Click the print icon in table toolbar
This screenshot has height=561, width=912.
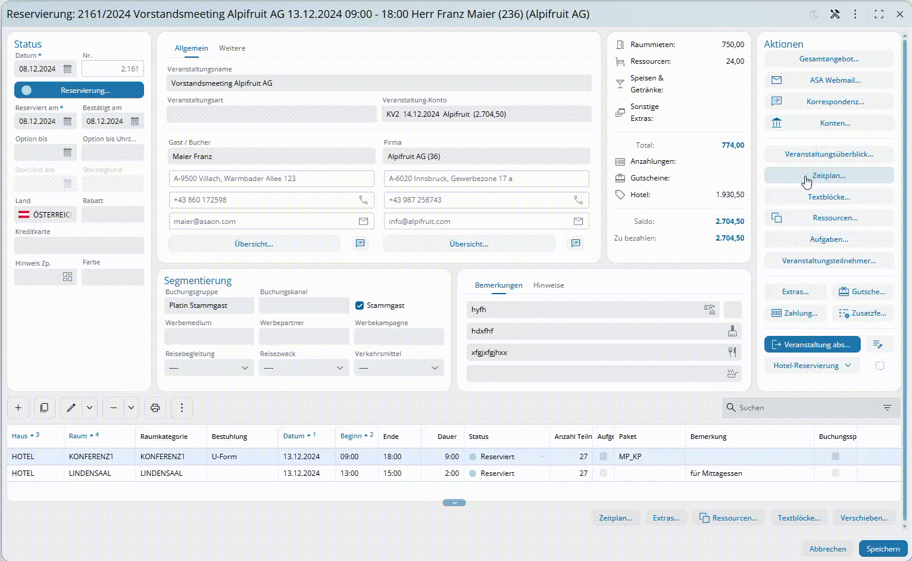[155, 408]
